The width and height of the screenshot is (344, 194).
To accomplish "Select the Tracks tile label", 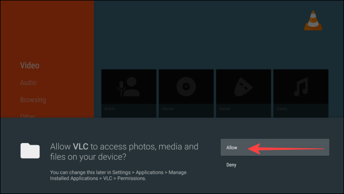I will point(282,109).
